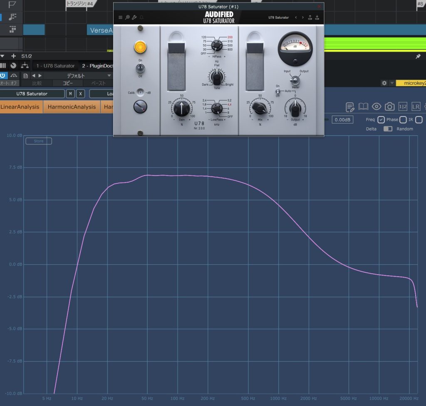Select next preset arrow in U78 header

tap(302, 17)
